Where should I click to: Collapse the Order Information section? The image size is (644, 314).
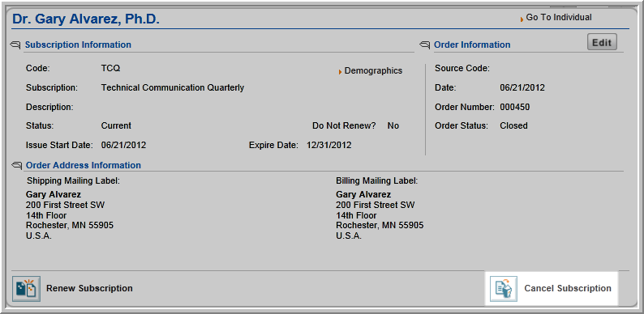point(425,45)
